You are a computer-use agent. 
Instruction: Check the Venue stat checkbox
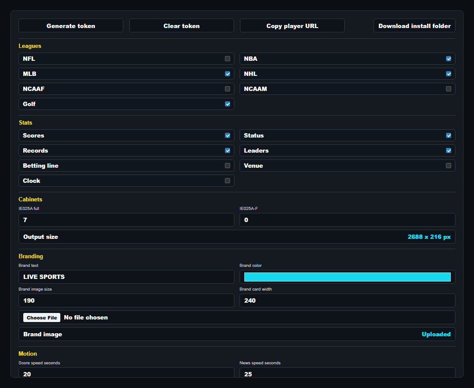point(449,166)
